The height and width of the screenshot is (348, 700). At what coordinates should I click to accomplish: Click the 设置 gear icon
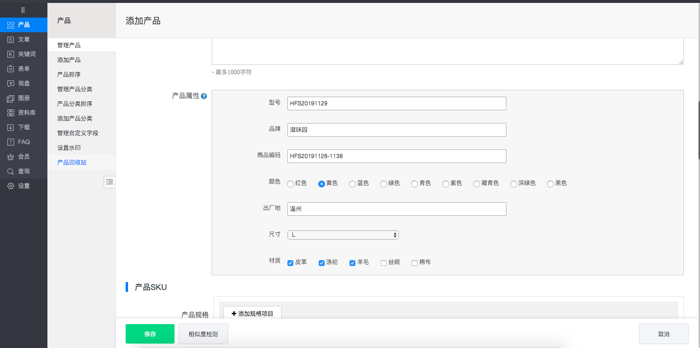pyautogui.click(x=10, y=186)
